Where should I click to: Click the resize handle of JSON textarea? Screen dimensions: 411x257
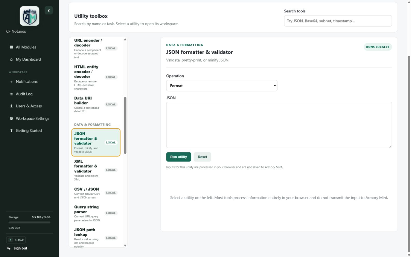[390, 147]
